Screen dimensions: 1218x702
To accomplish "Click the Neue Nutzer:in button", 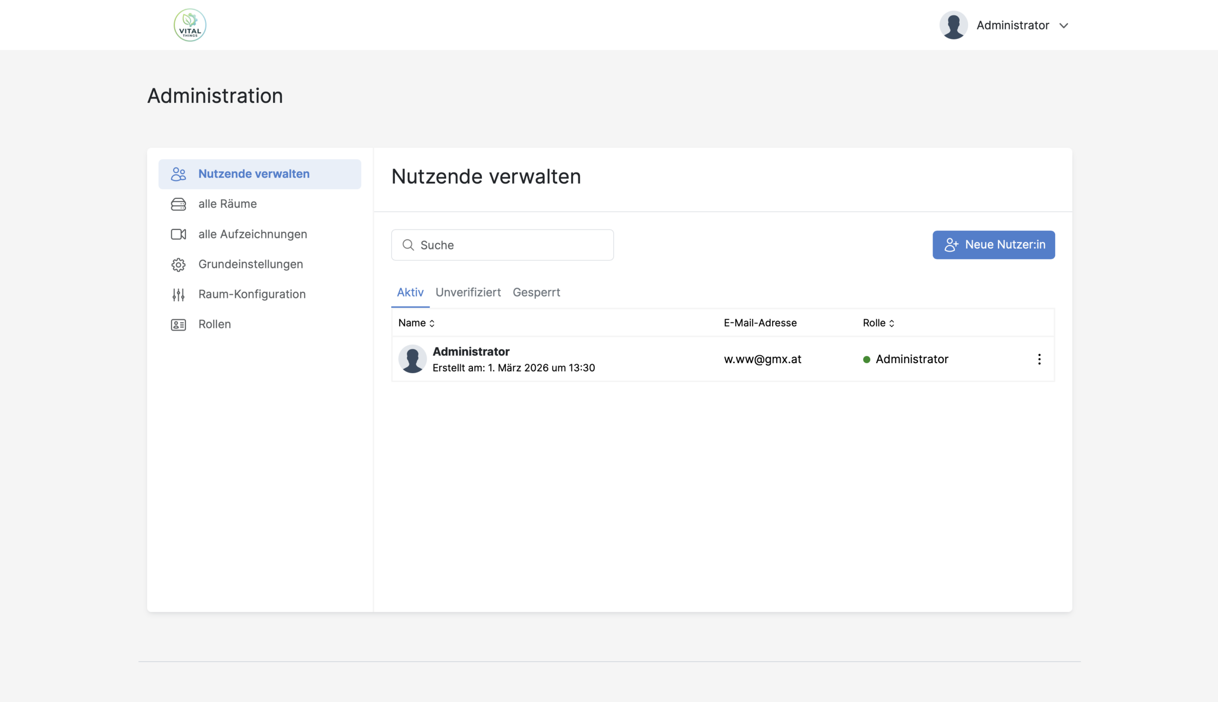I will click(x=993, y=245).
